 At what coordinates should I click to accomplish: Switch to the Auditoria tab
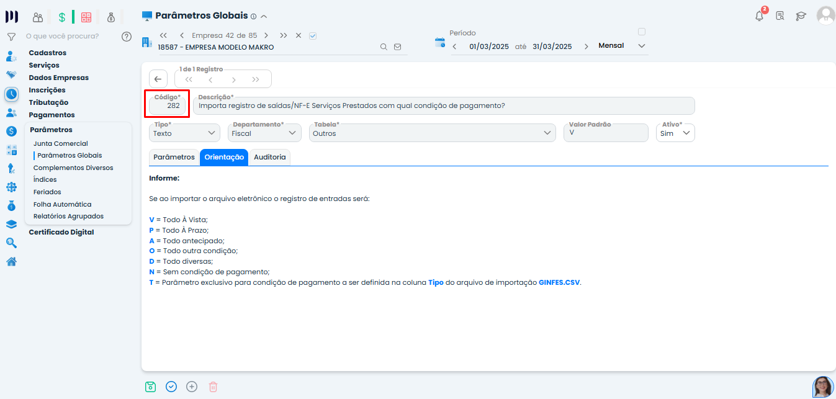click(x=269, y=158)
